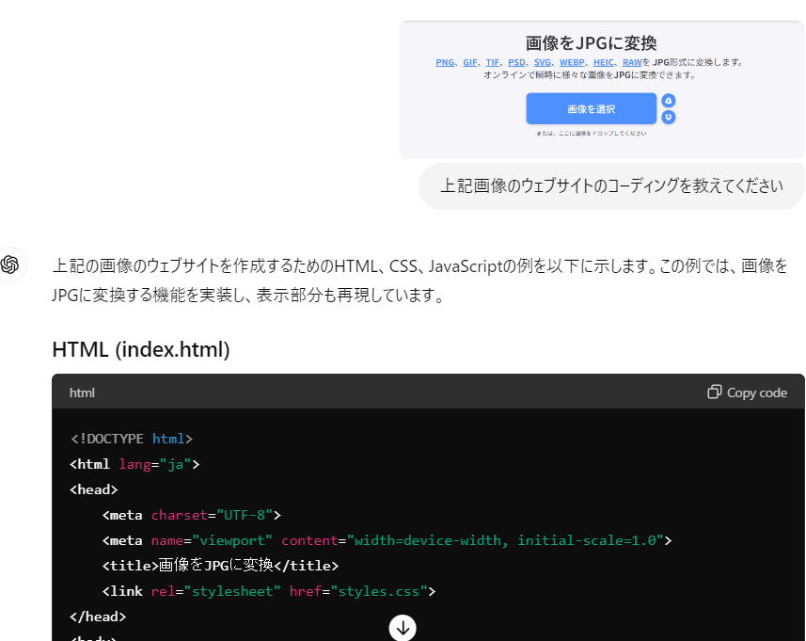Click the html language label in code block
The height and width of the screenshot is (641, 806).
pos(82,393)
